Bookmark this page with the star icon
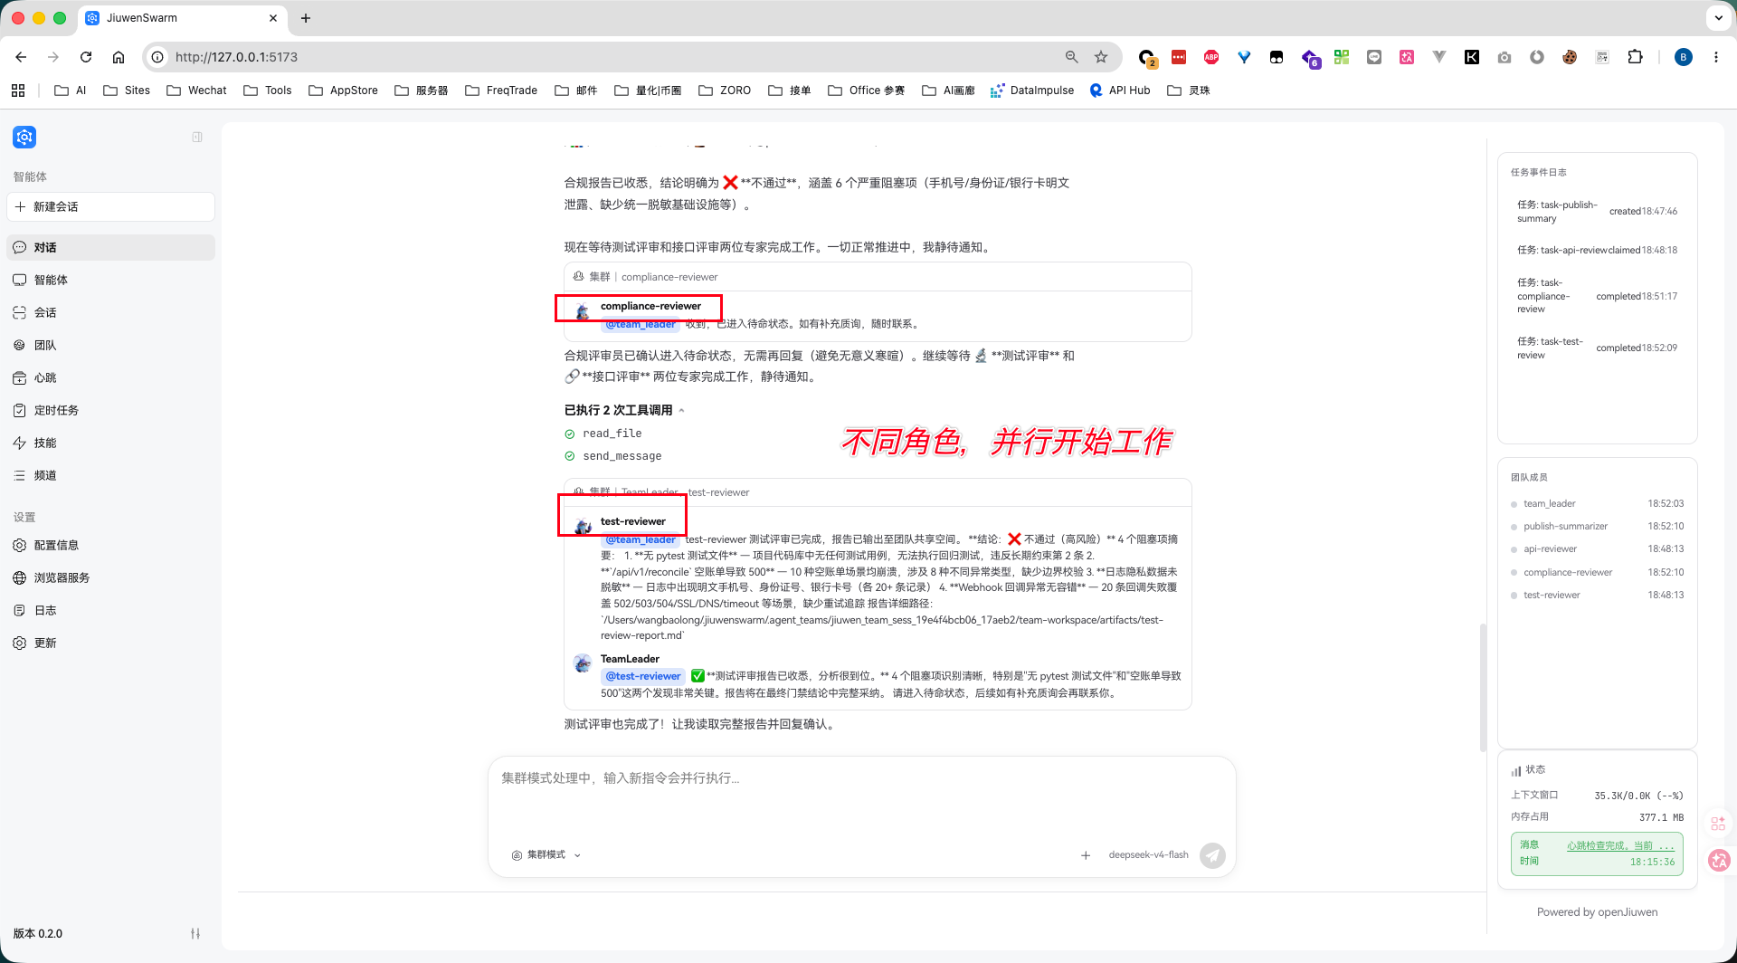The height and width of the screenshot is (963, 1737). coord(1101,57)
